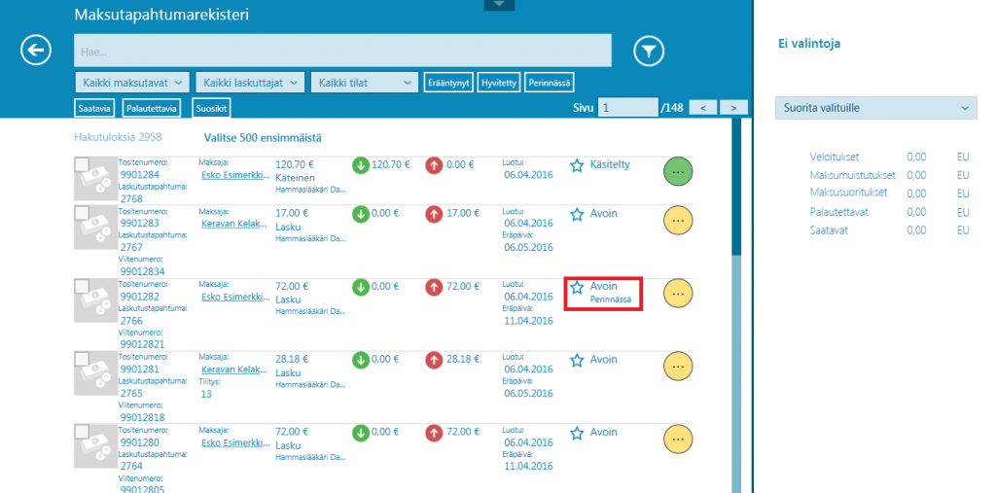Screen dimensions: 996x493
Task: Open yellow actions circle for 9901283
Action: click(x=678, y=220)
